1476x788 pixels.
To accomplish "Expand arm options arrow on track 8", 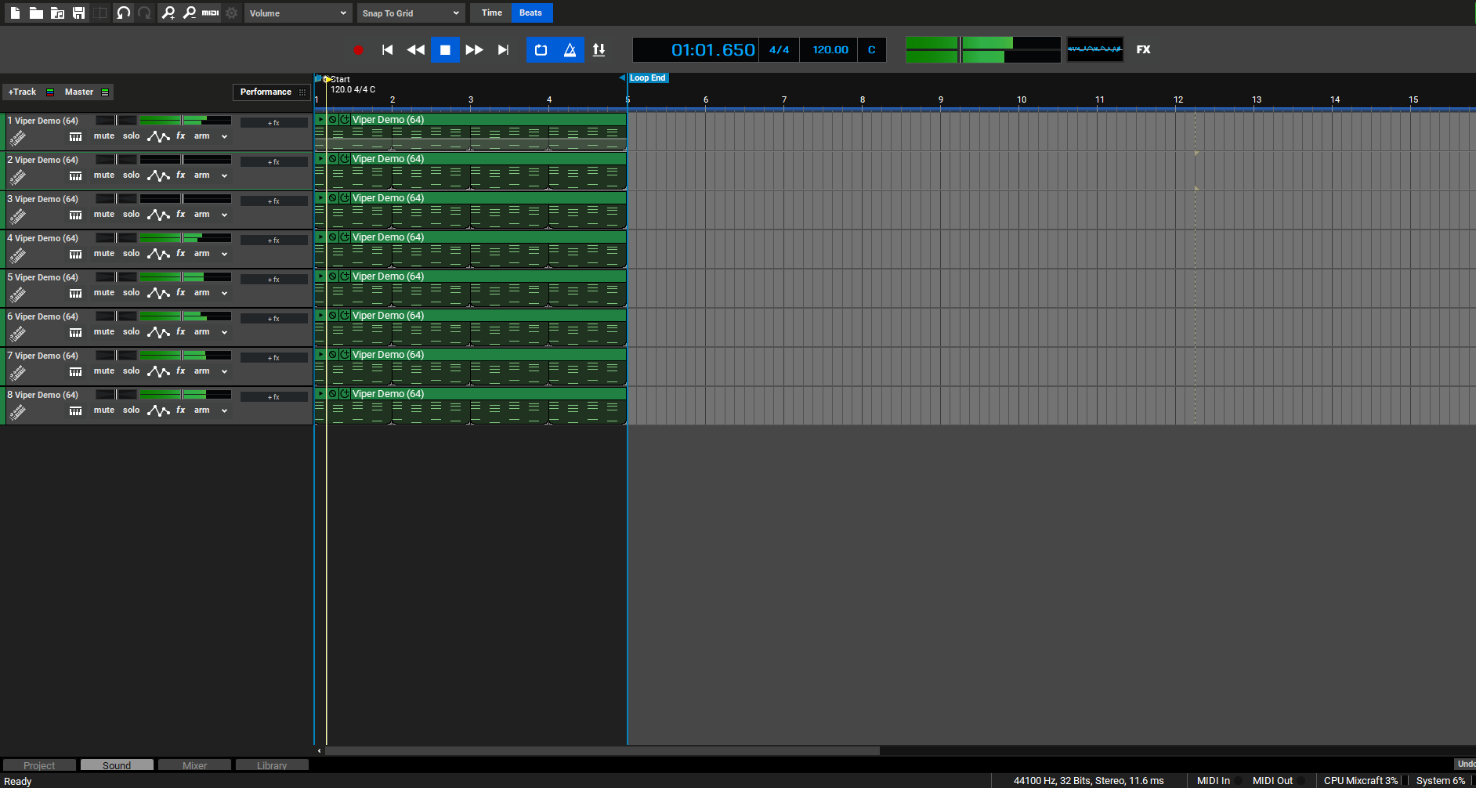I will coord(224,411).
